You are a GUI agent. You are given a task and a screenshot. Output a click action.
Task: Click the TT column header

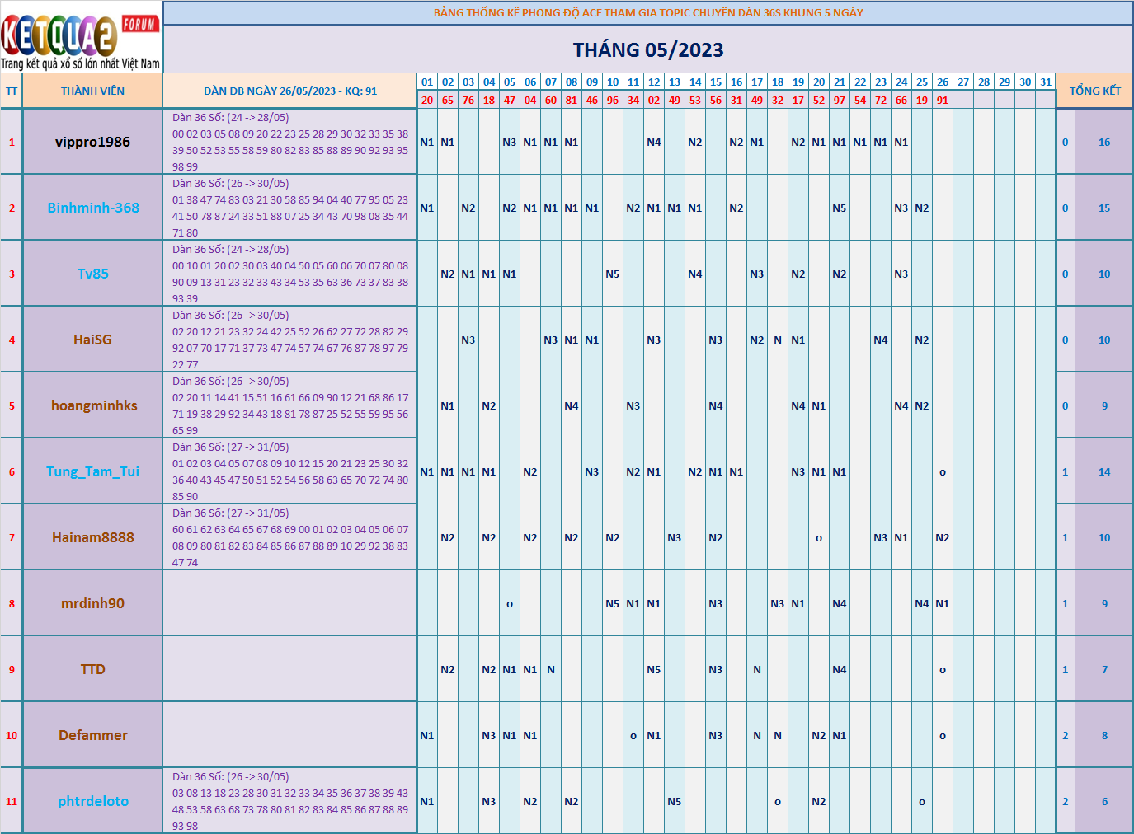coord(12,91)
